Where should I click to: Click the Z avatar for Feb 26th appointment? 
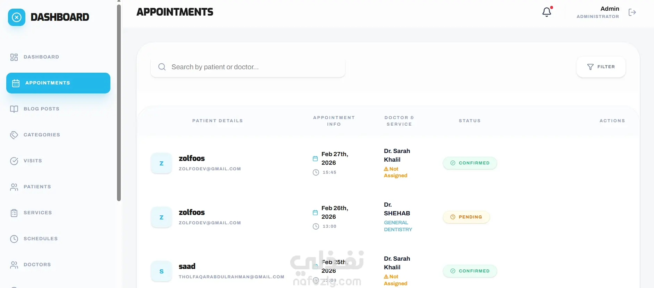point(161,217)
